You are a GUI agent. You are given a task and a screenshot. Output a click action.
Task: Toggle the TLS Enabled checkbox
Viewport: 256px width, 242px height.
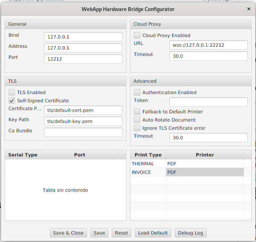tap(12, 92)
